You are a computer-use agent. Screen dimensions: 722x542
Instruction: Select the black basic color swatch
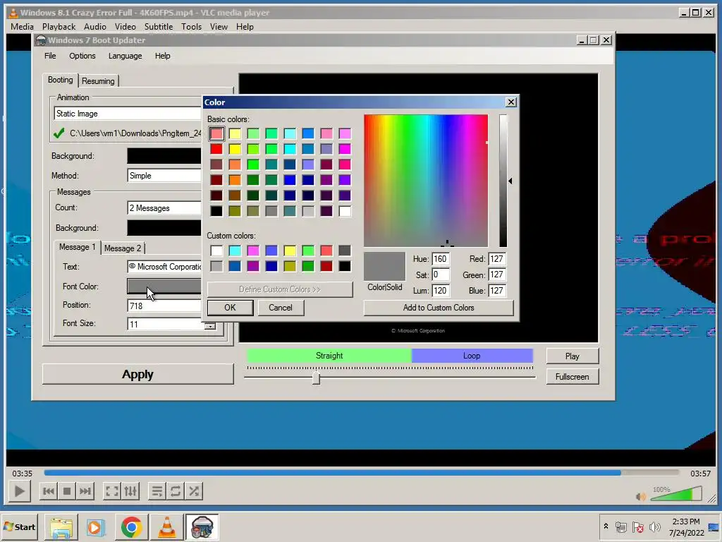[x=216, y=211]
